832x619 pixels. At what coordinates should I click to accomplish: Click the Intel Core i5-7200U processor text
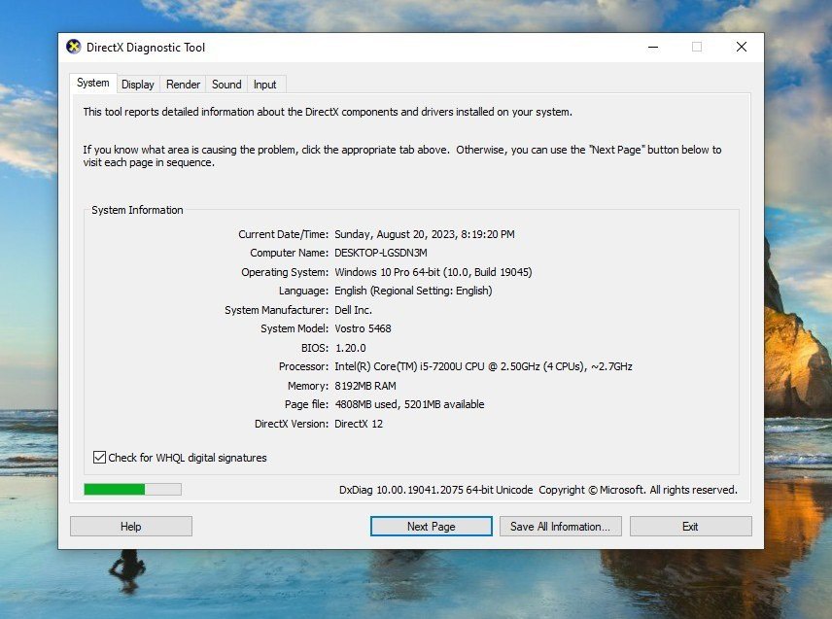[x=483, y=366]
